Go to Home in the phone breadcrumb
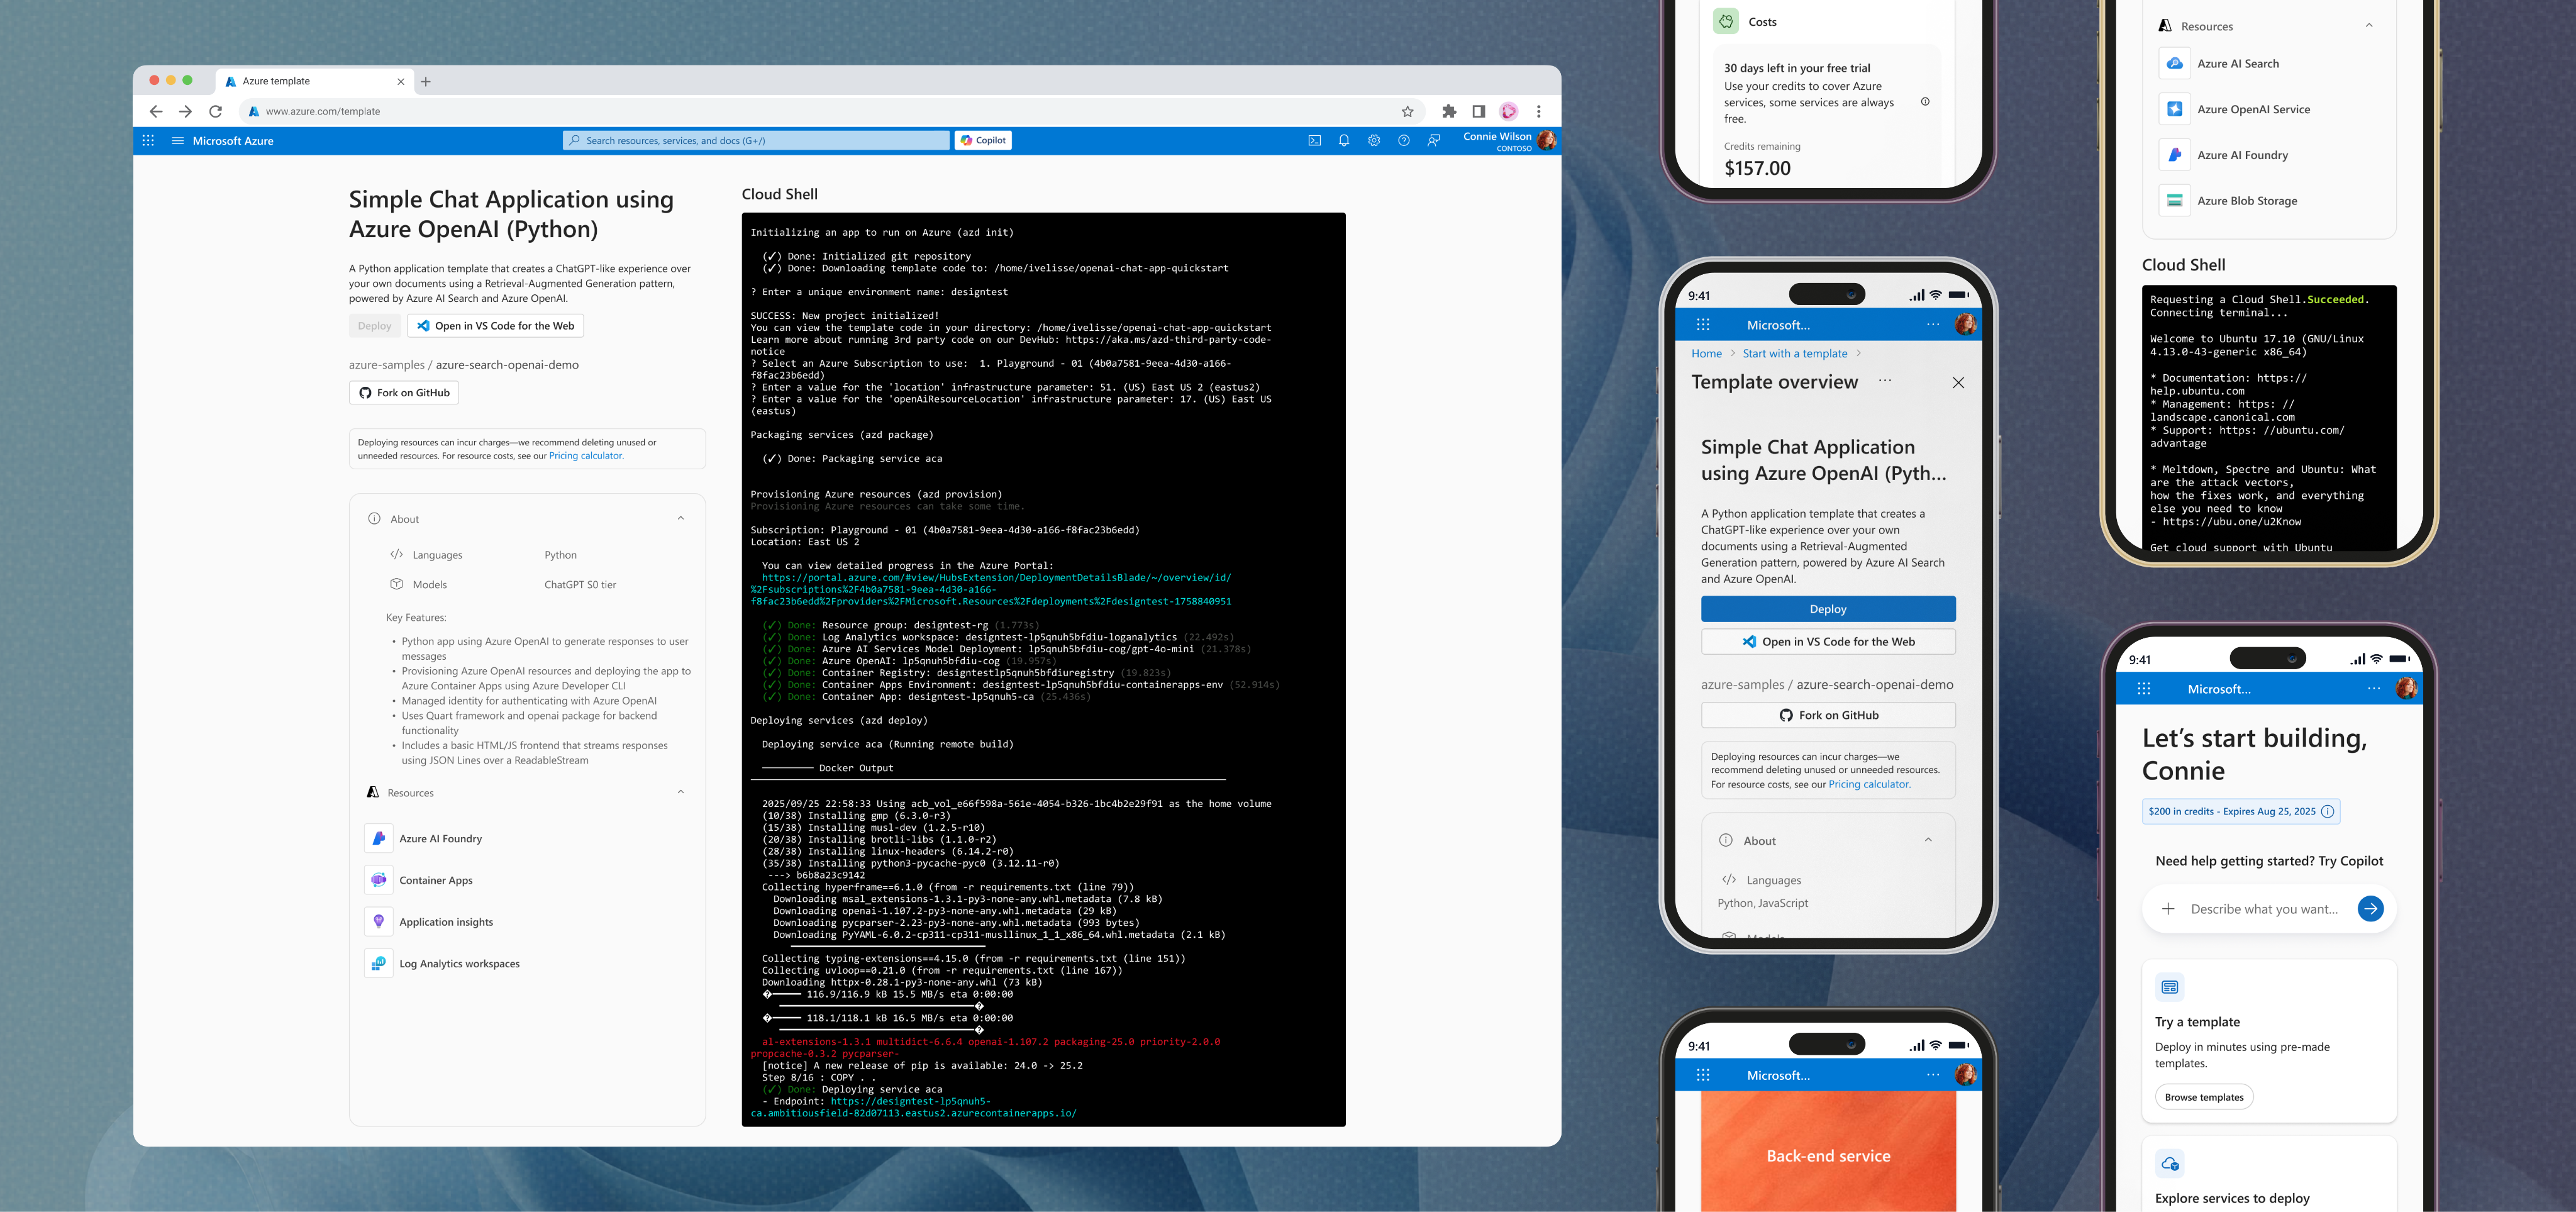This screenshot has height=1212, width=2576. coord(1707,354)
